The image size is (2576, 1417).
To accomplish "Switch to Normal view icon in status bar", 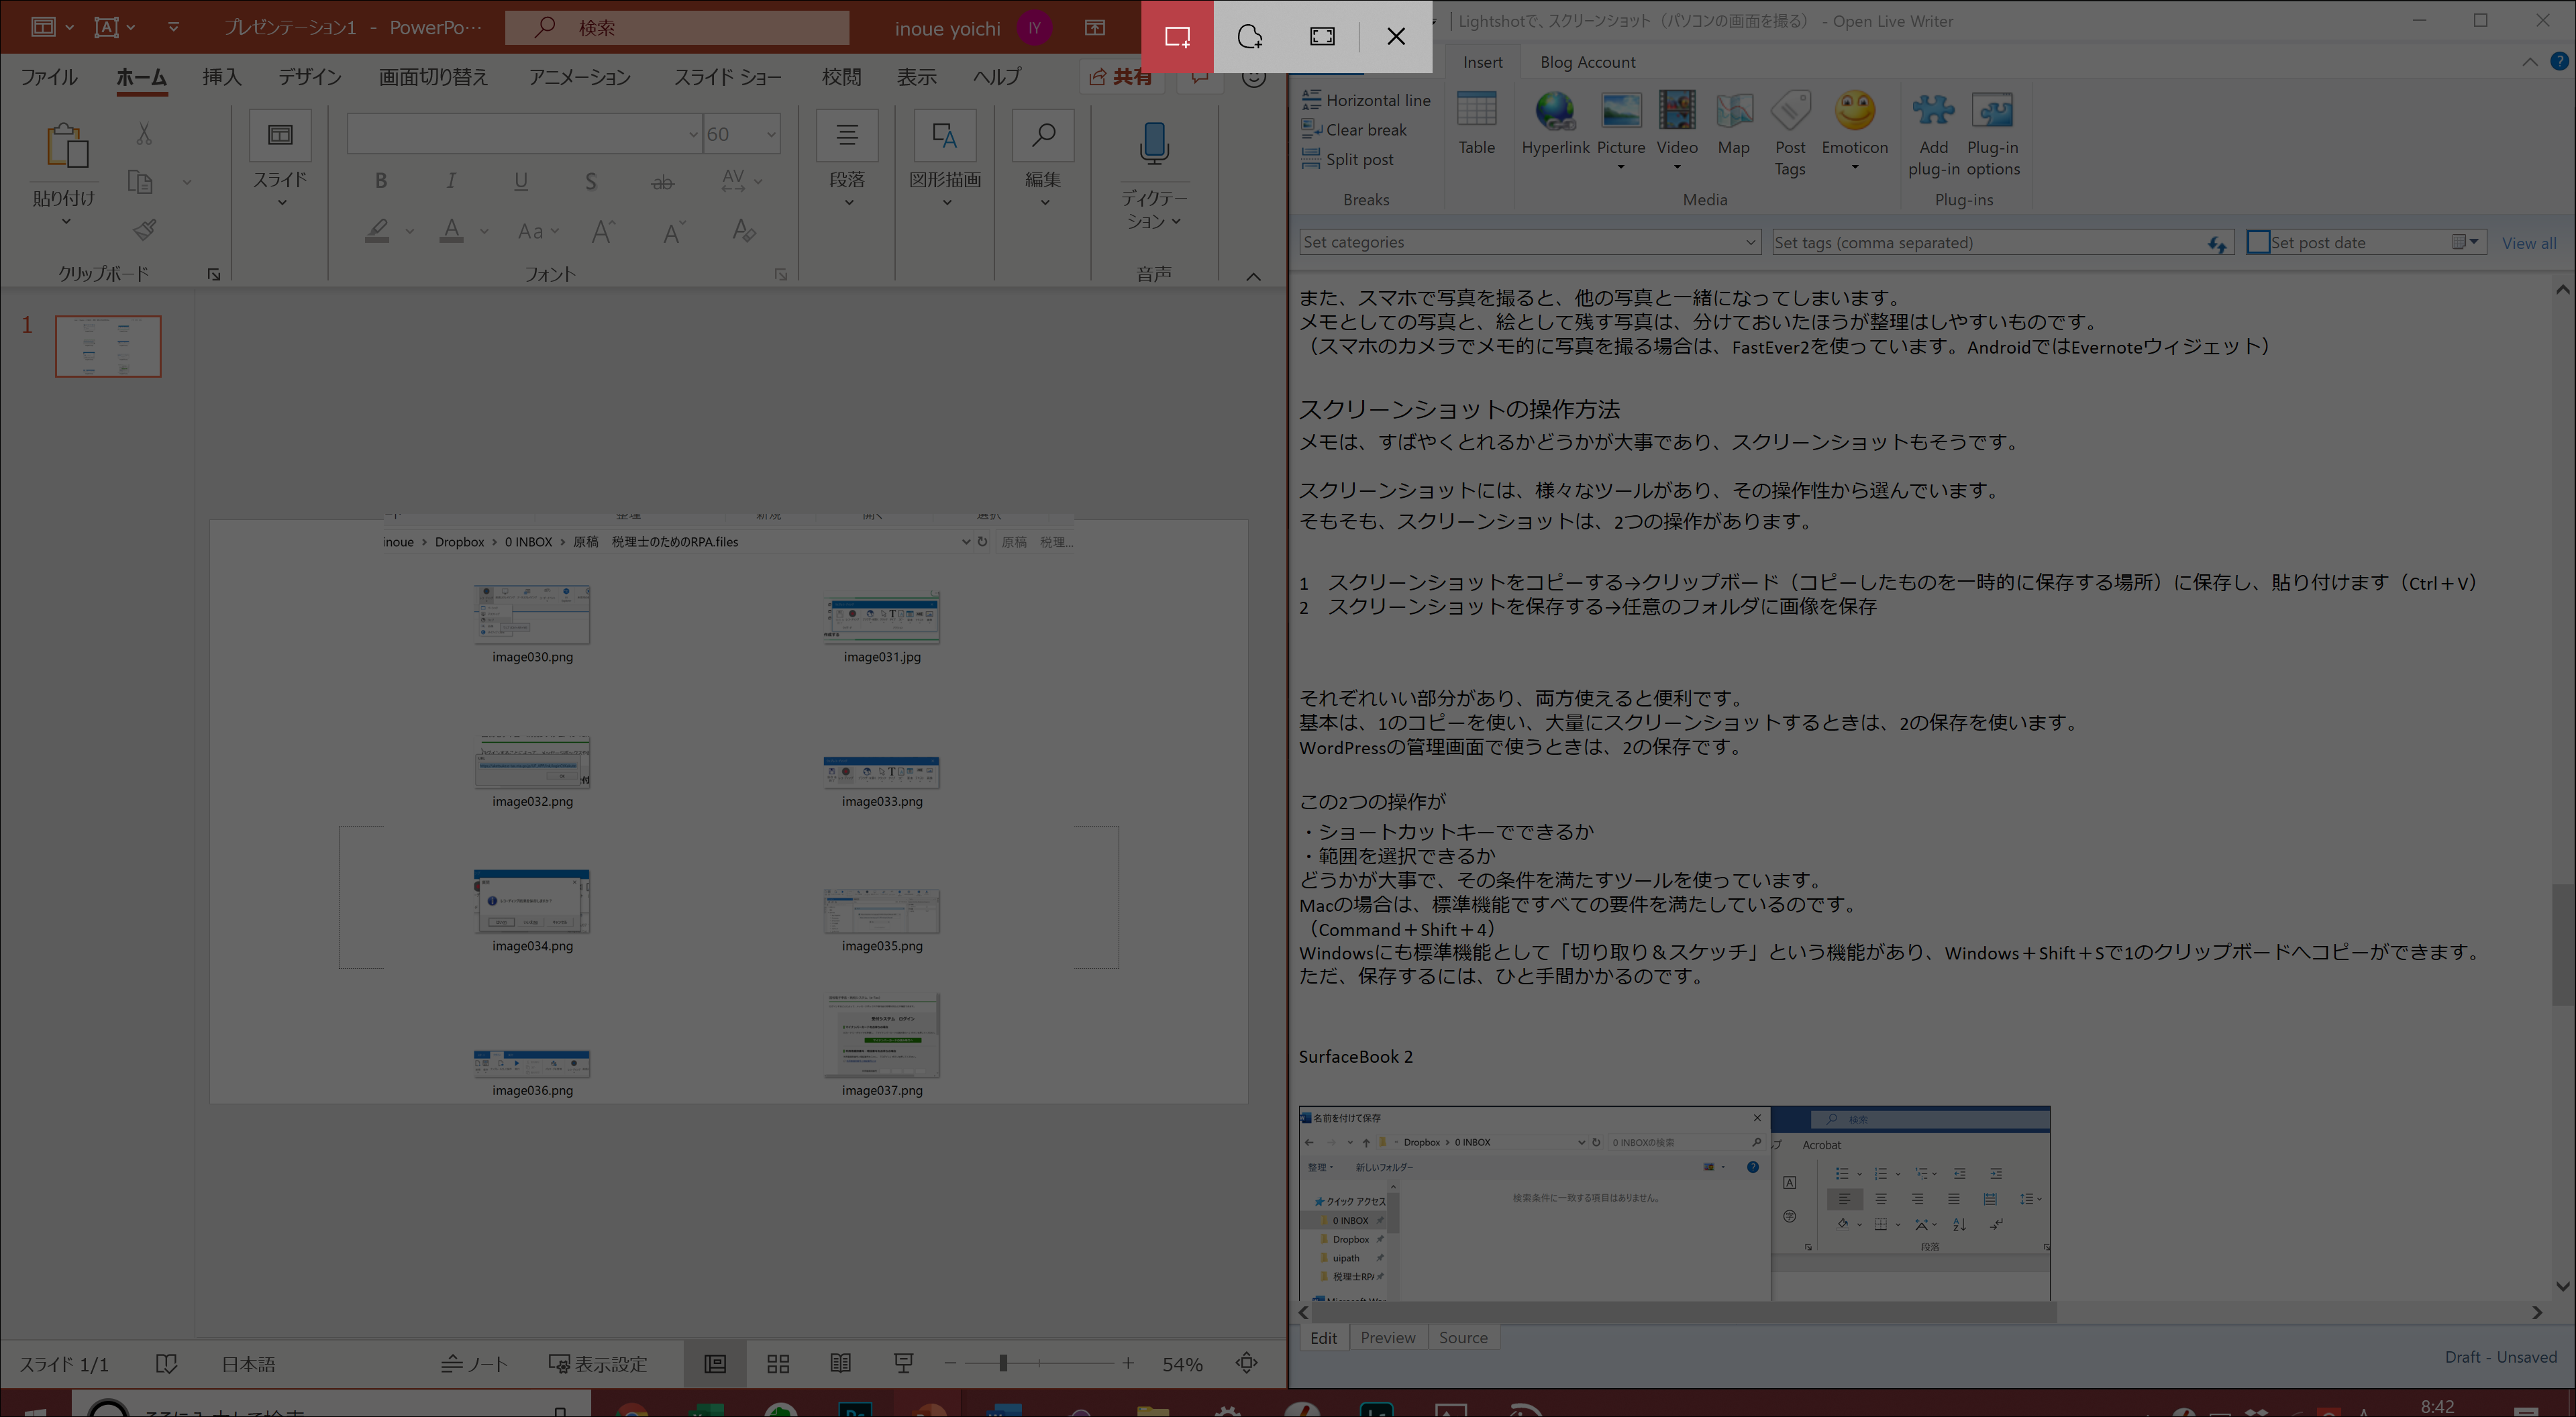I will (715, 1364).
